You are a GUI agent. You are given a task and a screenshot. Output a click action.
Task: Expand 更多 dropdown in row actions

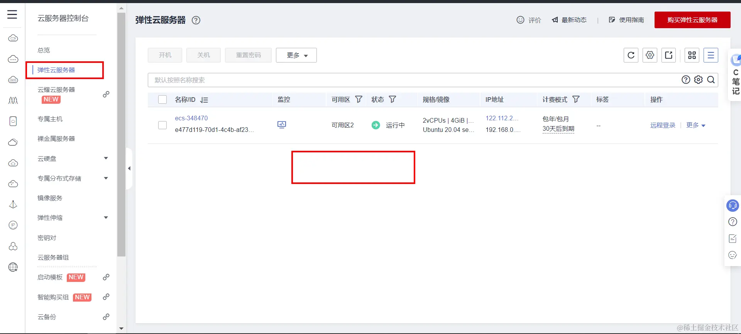click(x=695, y=125)
